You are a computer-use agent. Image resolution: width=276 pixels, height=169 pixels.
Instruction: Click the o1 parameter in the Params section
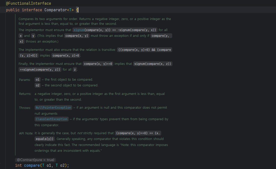[x=38, y=80]
